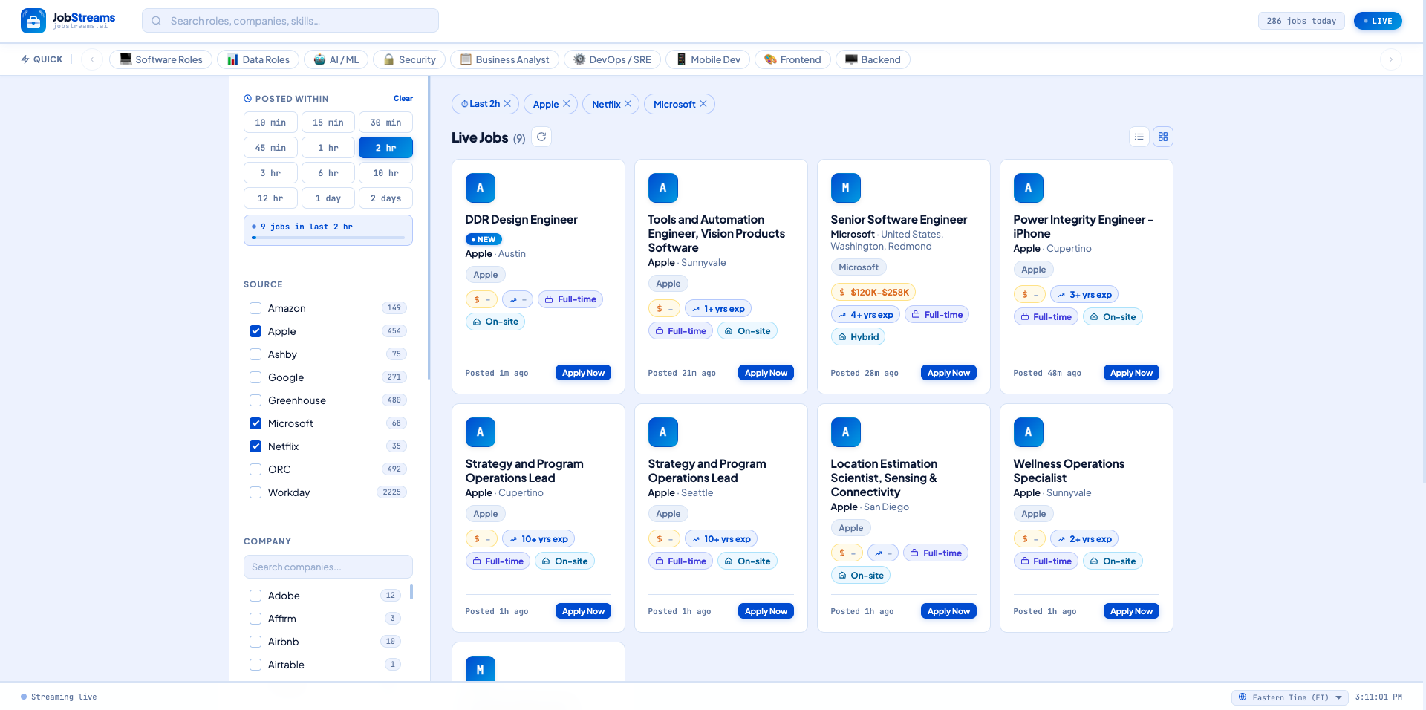This screenshot has width=1426, height=710.
Task: Click the jobs in last 2 hr progress bar
Action: coord(328,238)
